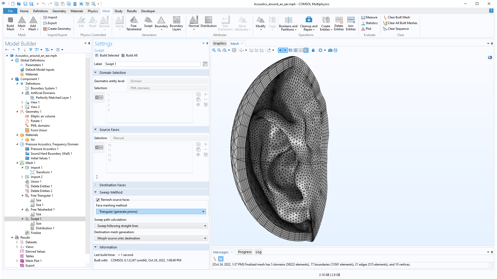Viewport: 497px width, 279px height.
Task: Switch to the XZ view
Action: (x=262, y=50)
